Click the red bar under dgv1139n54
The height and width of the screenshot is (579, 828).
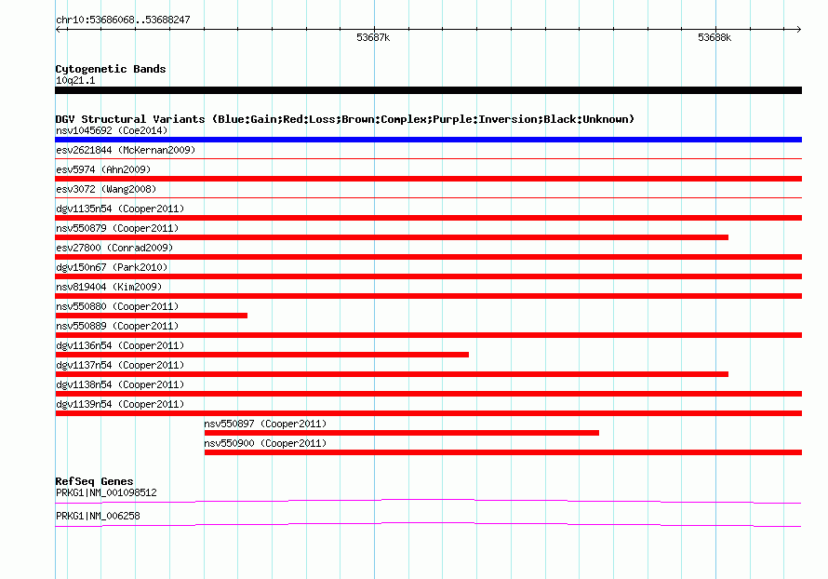pyautogui.click(x=428, y=413)
